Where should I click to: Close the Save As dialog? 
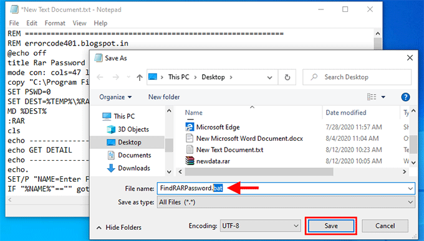click(410, 58)
